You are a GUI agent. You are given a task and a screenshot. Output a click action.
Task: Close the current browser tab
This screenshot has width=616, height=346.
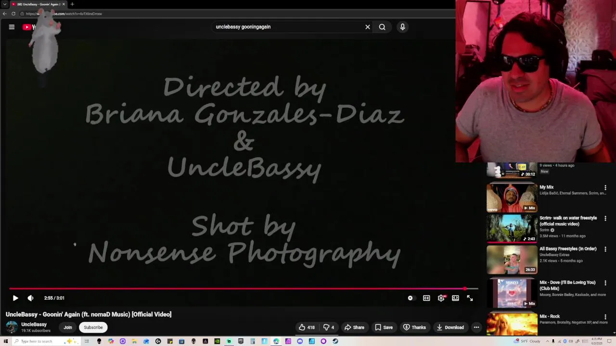coord(63,4)
